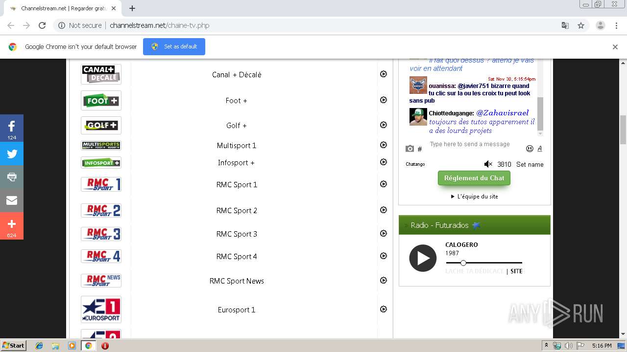The height and width of the screenshot is (352, 627).
Task: Play the Infosport + stream icon
Action: 384,162
